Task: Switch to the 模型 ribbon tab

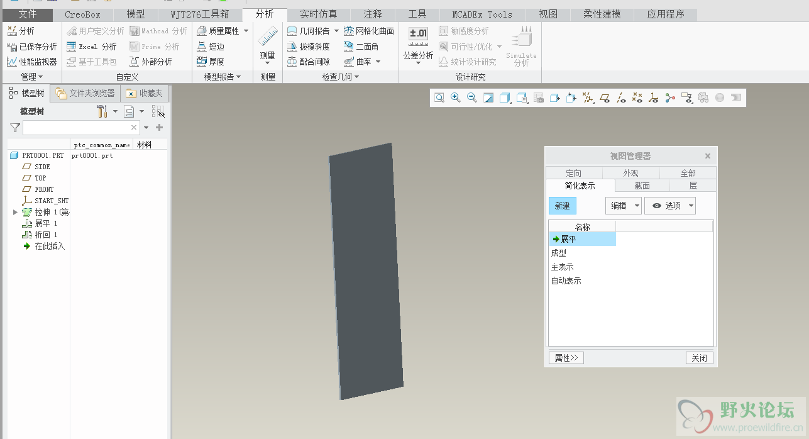Action: [x=135, y=14]
